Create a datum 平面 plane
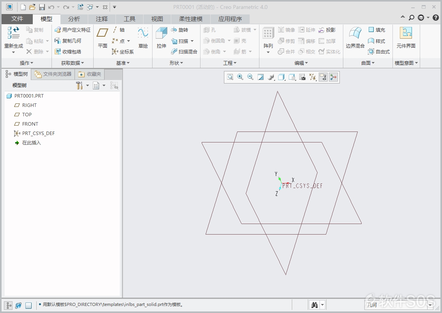Screen dimensions: 442x313 pos(102,38)
